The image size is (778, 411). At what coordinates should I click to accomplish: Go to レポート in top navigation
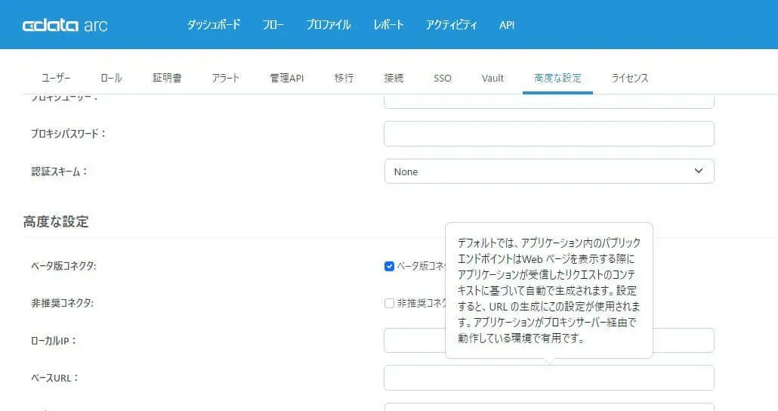pyautogui.click(x=388, y=25)
